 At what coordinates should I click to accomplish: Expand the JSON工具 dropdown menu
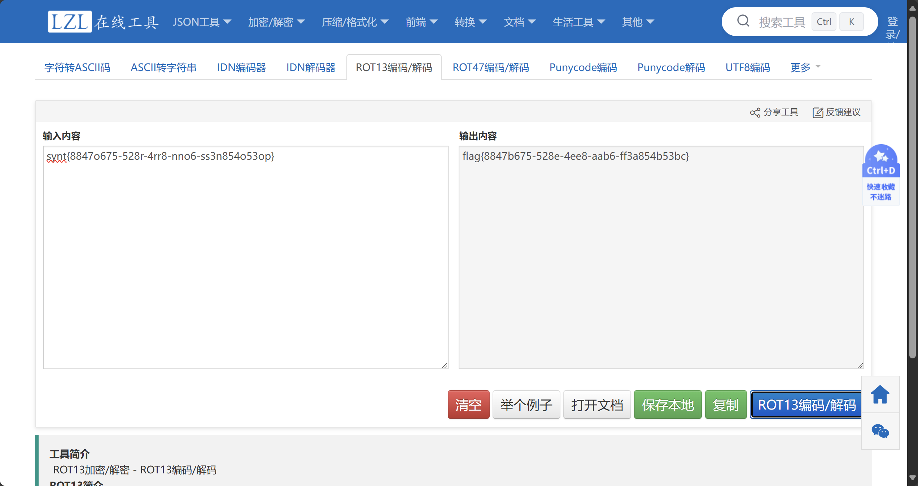[x=202, y=22]
